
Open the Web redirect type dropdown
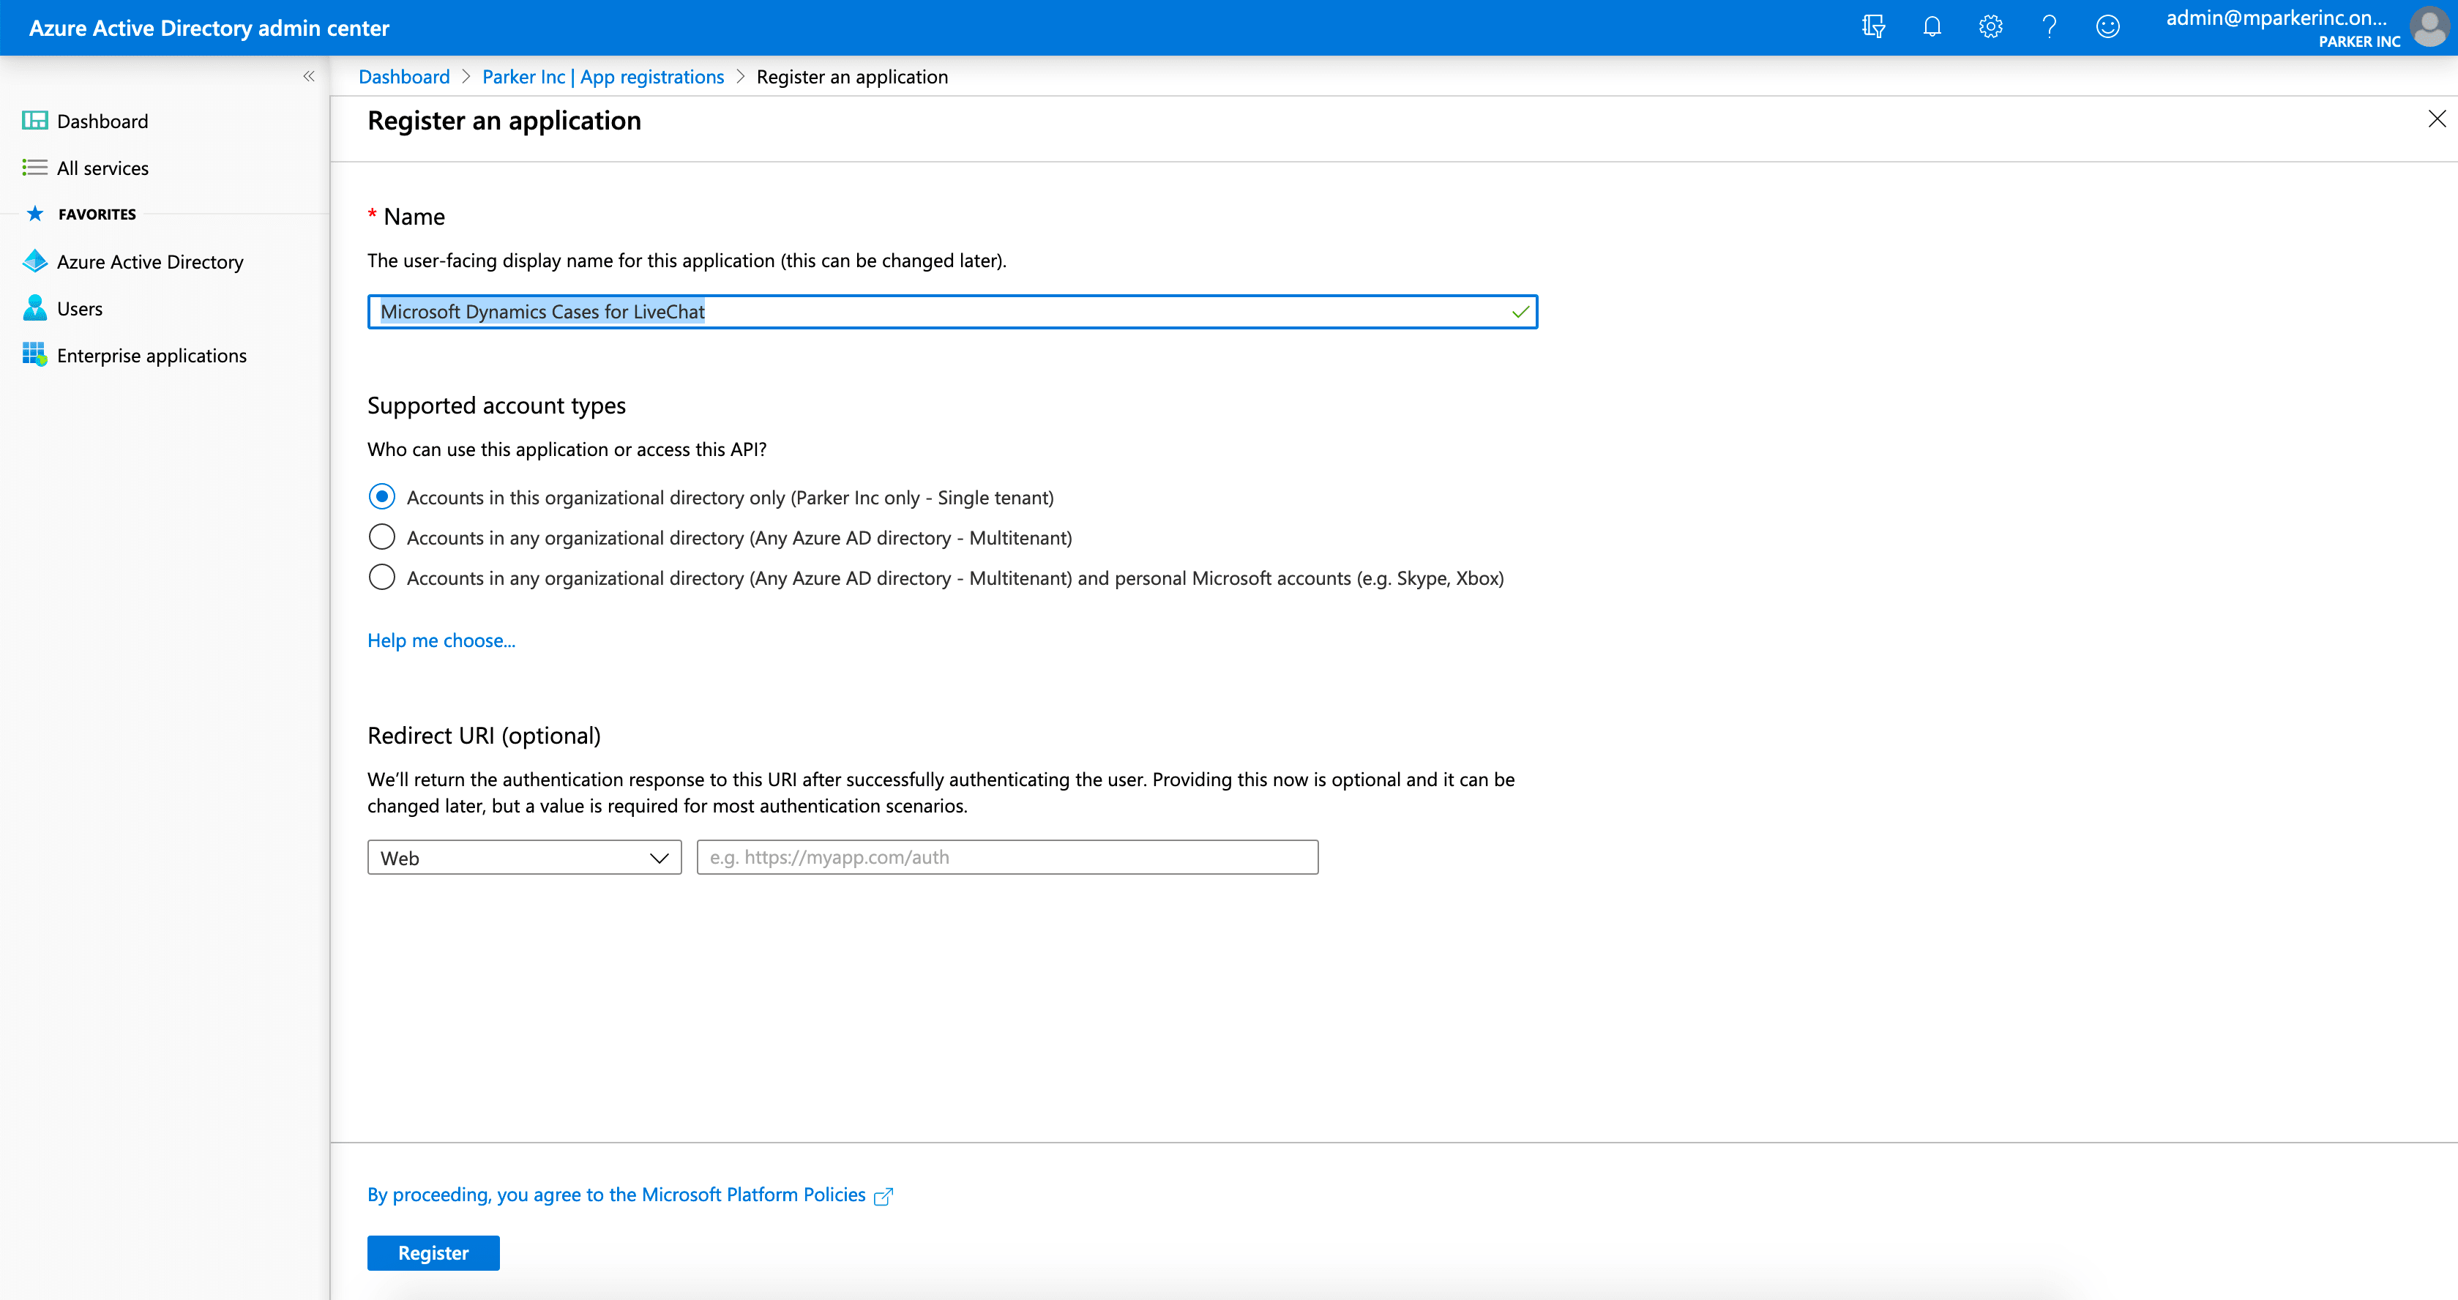point(524,857)
